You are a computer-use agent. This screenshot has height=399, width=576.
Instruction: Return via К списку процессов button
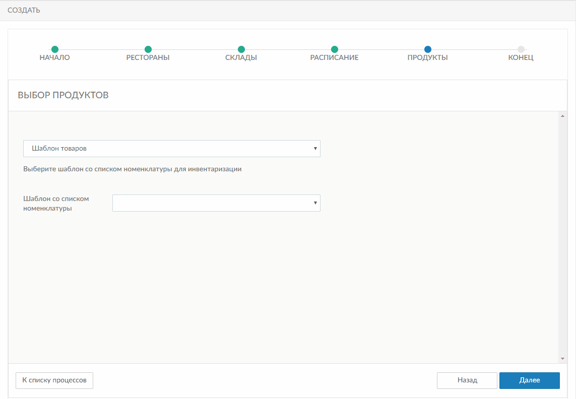(54, 380)
